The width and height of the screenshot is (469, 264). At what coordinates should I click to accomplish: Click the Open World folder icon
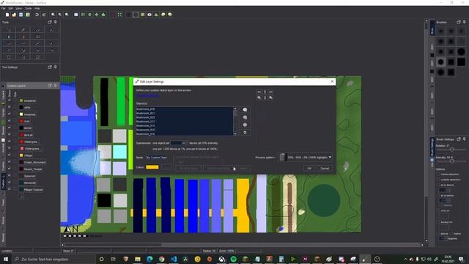(14, 15)
